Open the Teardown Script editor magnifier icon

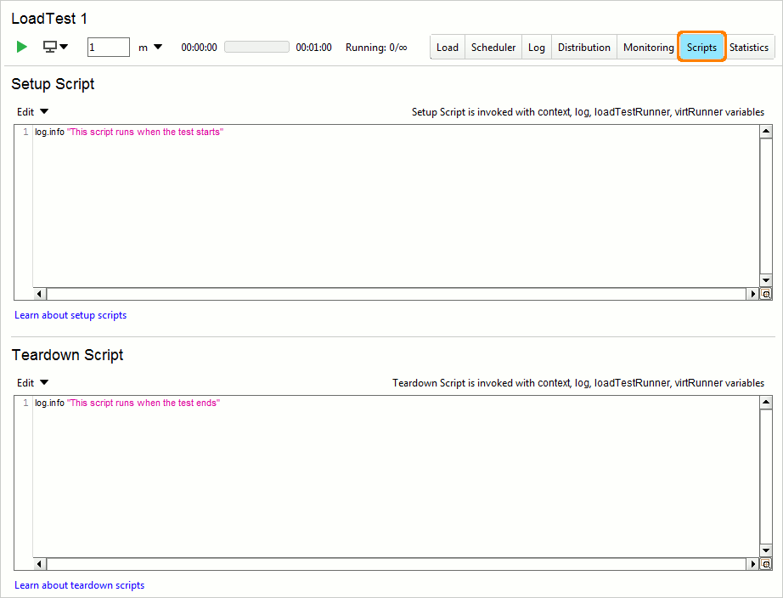765,563
